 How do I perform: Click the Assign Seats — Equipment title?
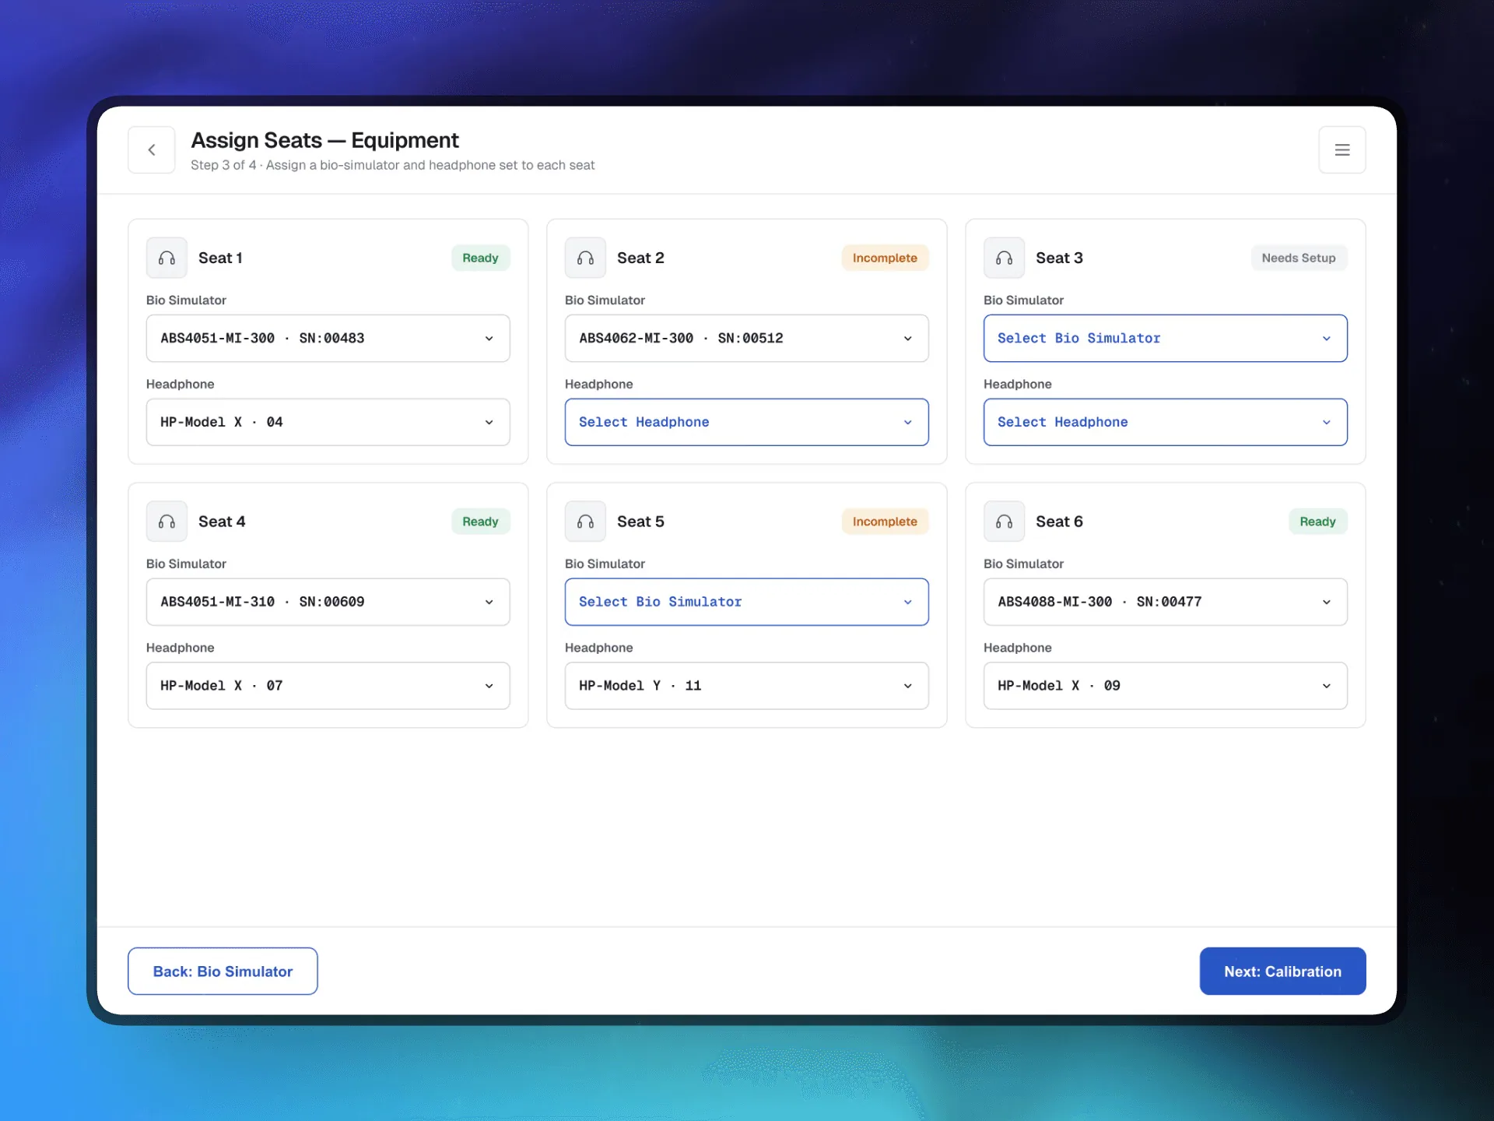(x=324, y=140)
